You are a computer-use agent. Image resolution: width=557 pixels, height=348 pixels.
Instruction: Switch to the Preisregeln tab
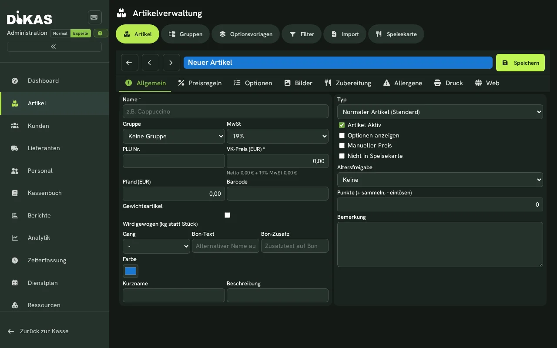point(200,83)
